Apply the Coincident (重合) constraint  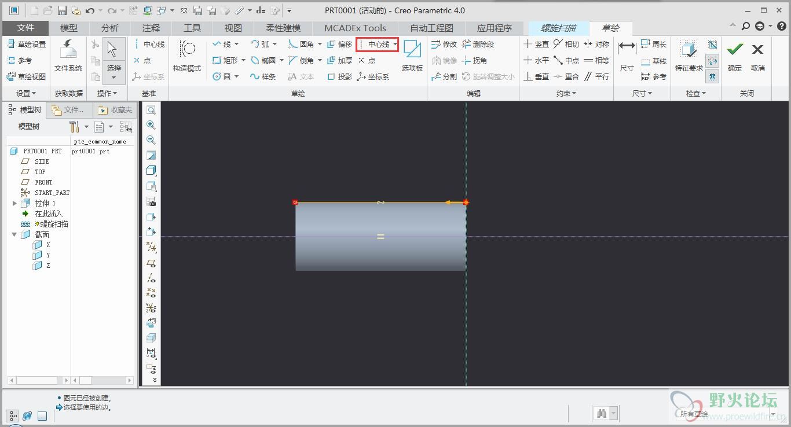[566, 76]
